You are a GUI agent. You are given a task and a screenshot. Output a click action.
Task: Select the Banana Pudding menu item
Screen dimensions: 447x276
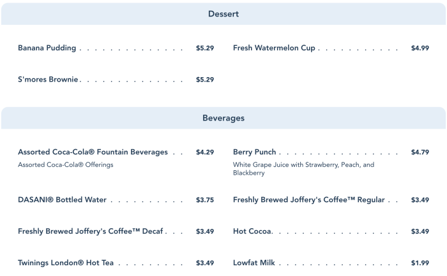point(47,48)
